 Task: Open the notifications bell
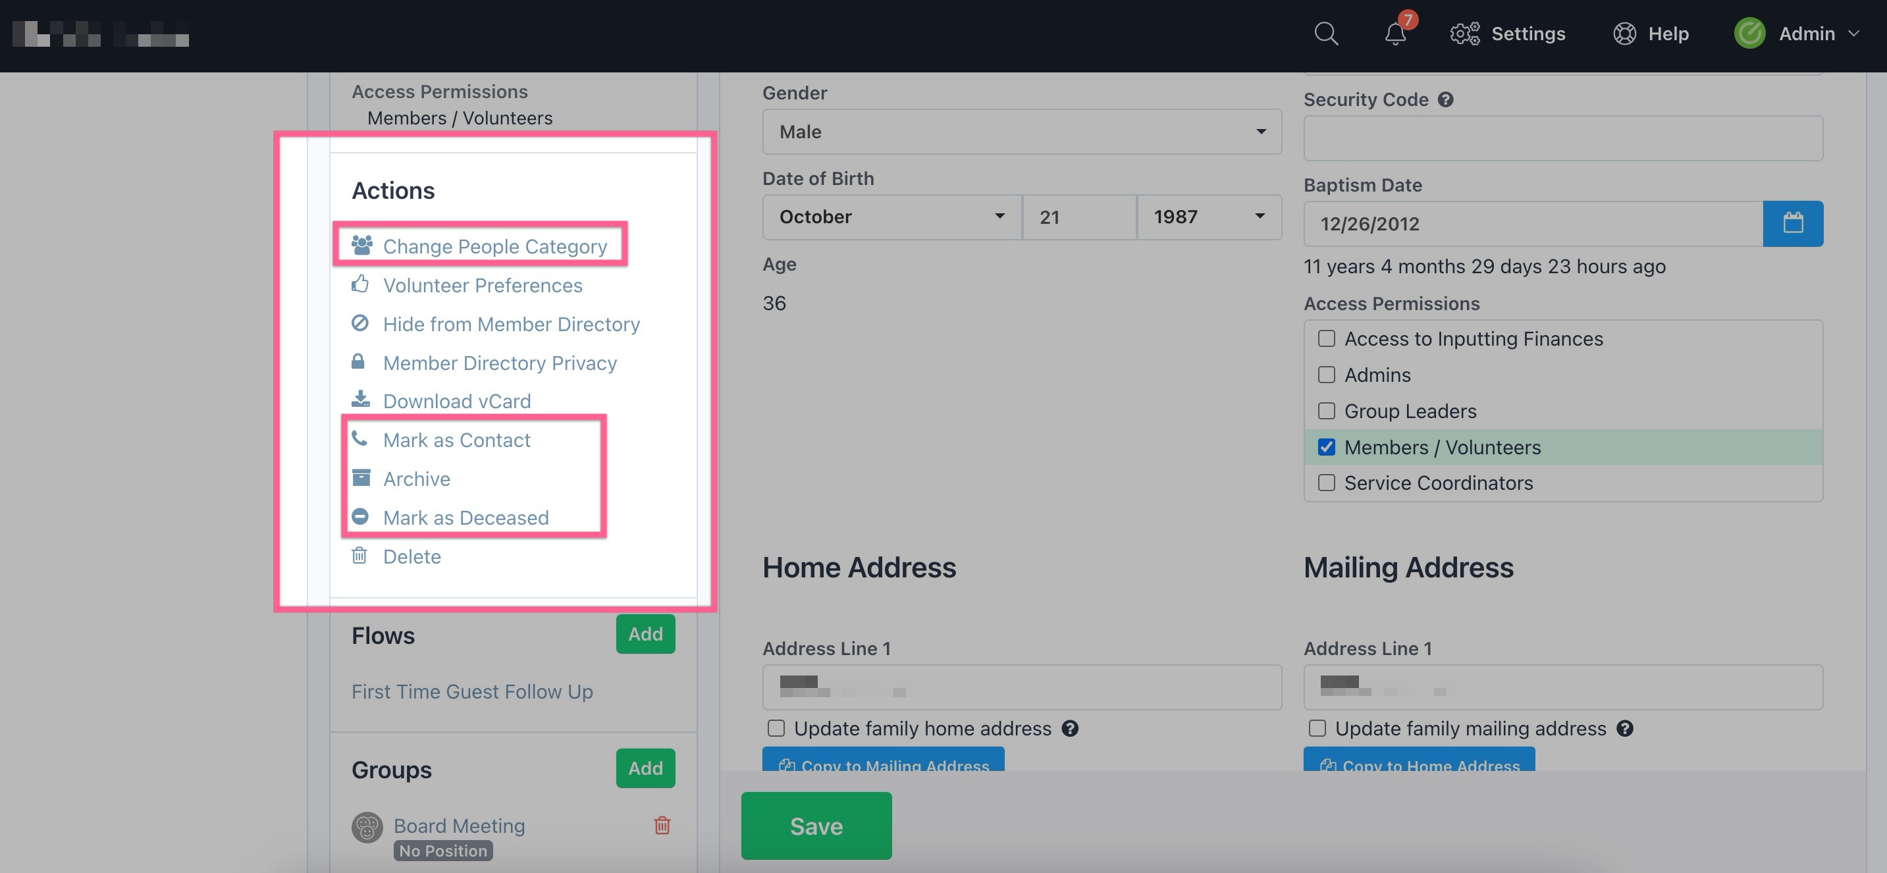point(1395,34)
